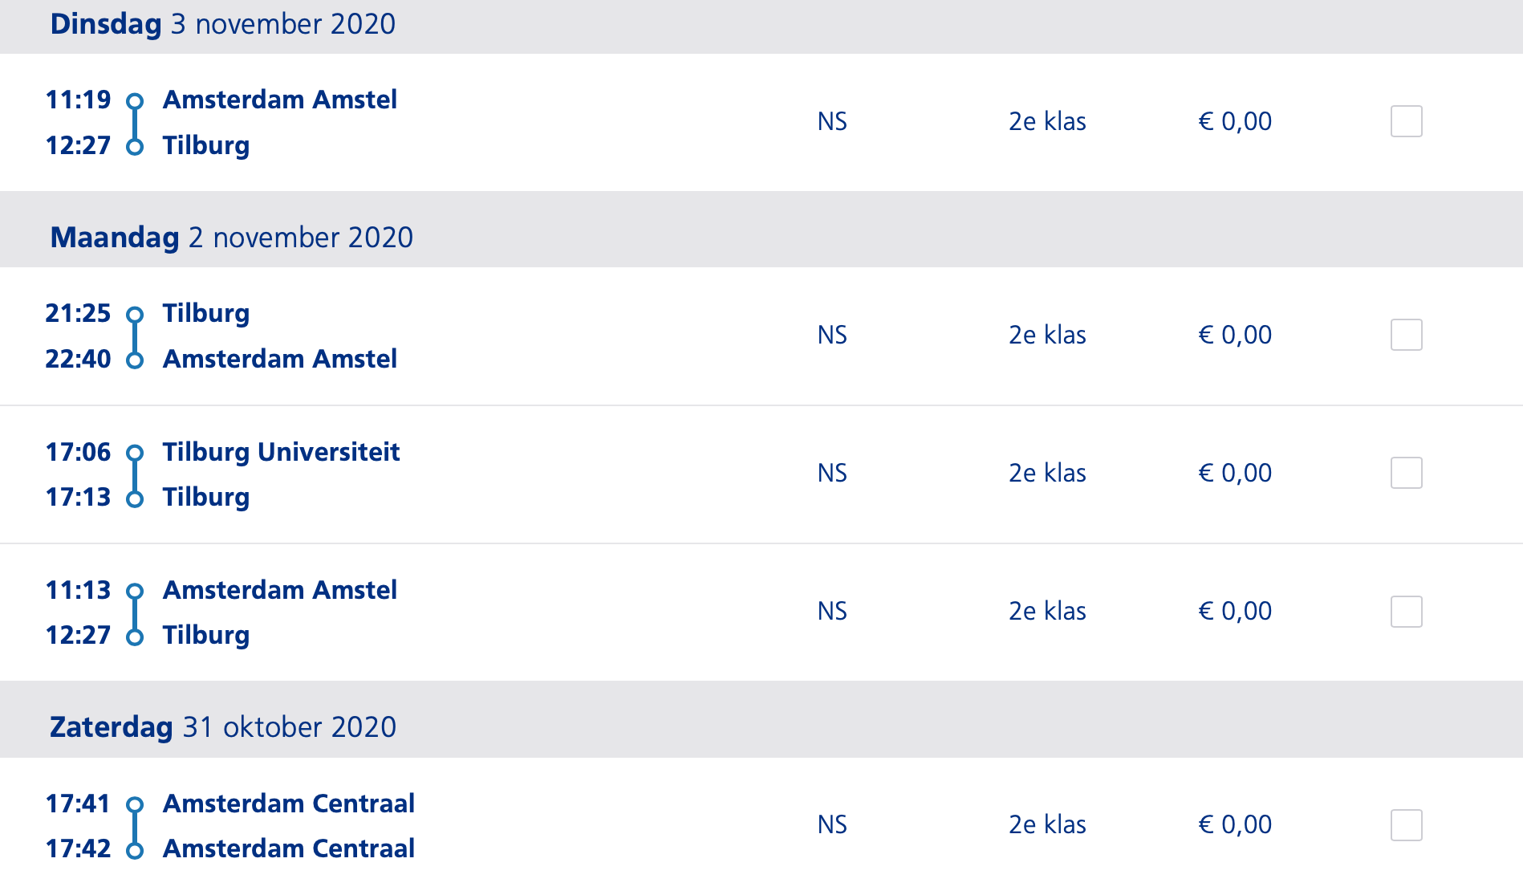Viewport: 1523px width, 891px height.
Task: Check the 17:06 Tilburg Universiteit journey box
Action: (1406, 473)
